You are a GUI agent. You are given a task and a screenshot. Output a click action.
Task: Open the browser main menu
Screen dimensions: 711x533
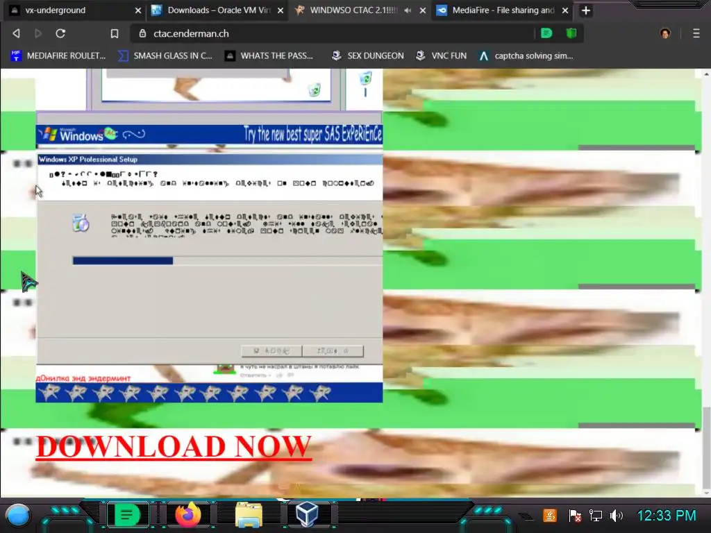pos(696,33)
